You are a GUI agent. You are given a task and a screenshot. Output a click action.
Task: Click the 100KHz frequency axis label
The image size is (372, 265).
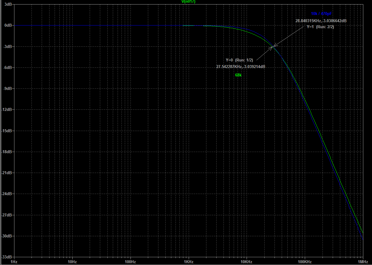click(x=304, y=262)
